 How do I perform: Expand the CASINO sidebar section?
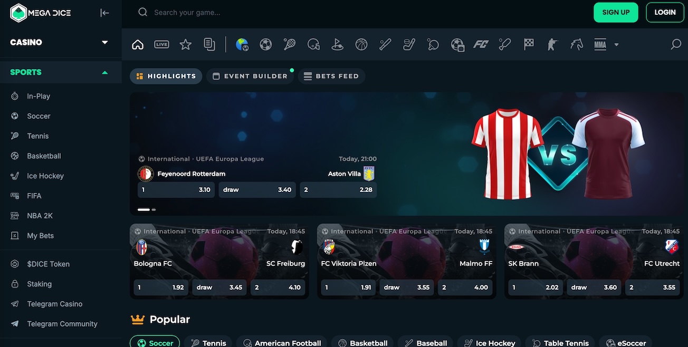(x=104, y=42)
